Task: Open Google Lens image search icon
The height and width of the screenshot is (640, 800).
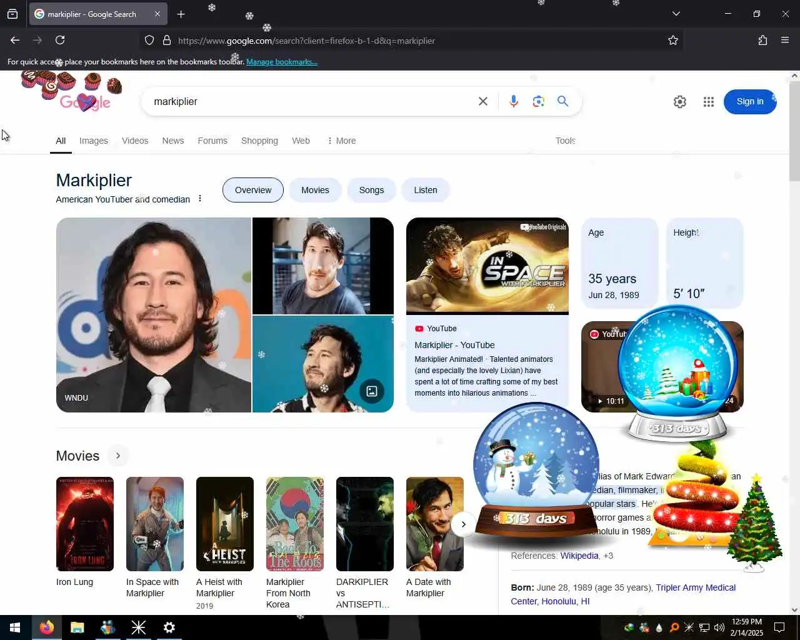Action: point(538,101)
